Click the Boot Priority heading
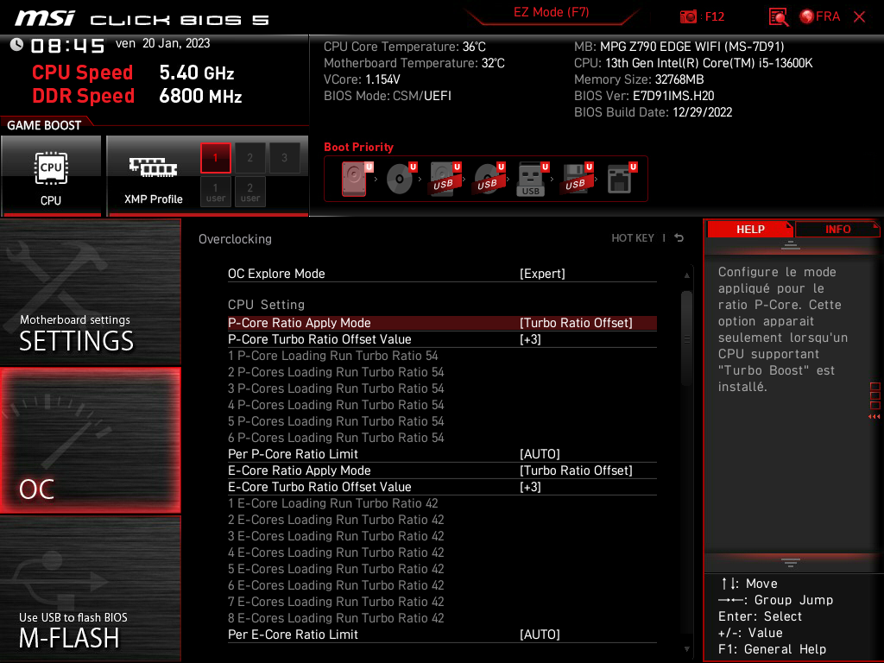 358,147
